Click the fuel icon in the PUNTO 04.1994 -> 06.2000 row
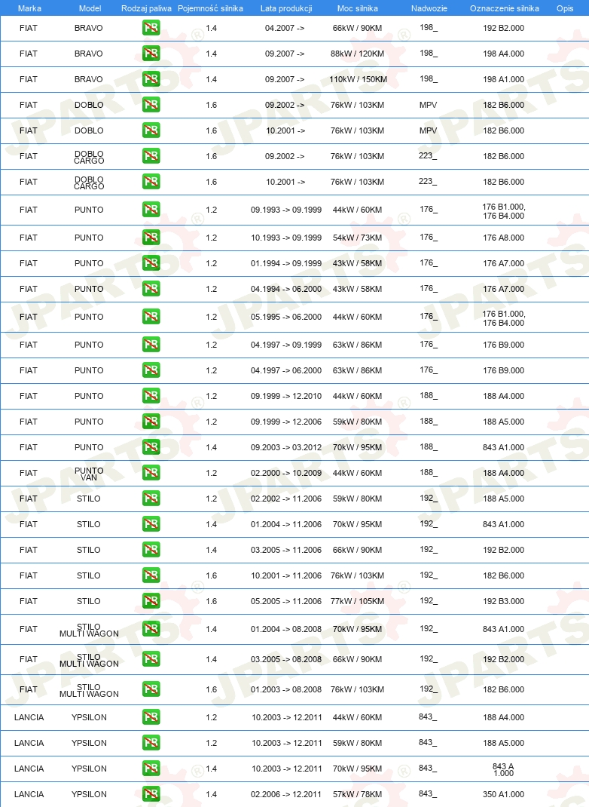 pos(151,290)
